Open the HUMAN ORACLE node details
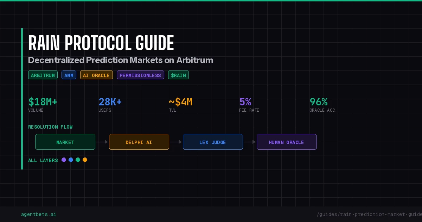The height and width of the screenshot is (222, 422). pyautogui.click(x=287, y=142)
